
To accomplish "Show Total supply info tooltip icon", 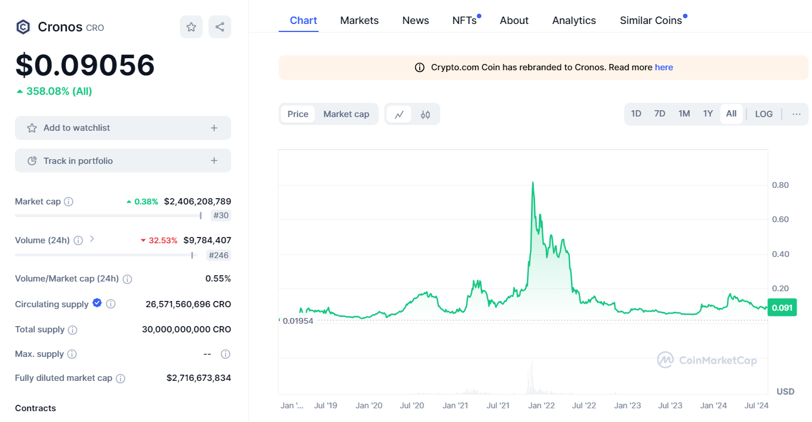I will (73, 329).
